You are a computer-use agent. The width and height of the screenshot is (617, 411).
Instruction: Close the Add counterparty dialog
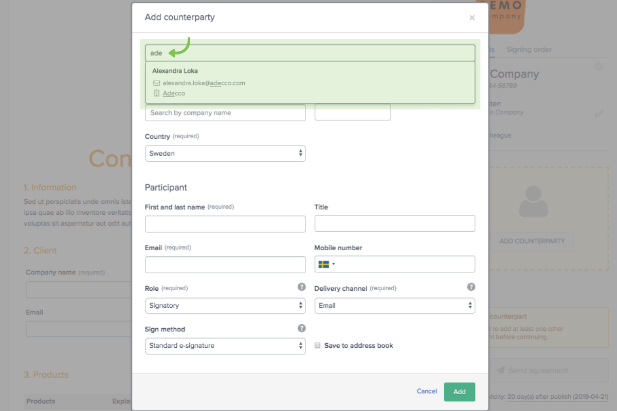[472, 18]
